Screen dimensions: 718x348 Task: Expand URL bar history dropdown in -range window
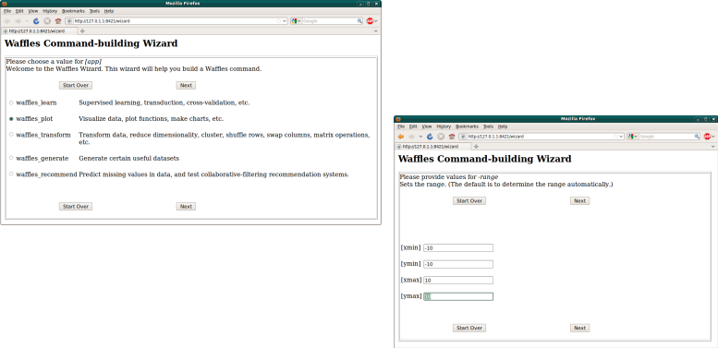click(x=621, y=137)
